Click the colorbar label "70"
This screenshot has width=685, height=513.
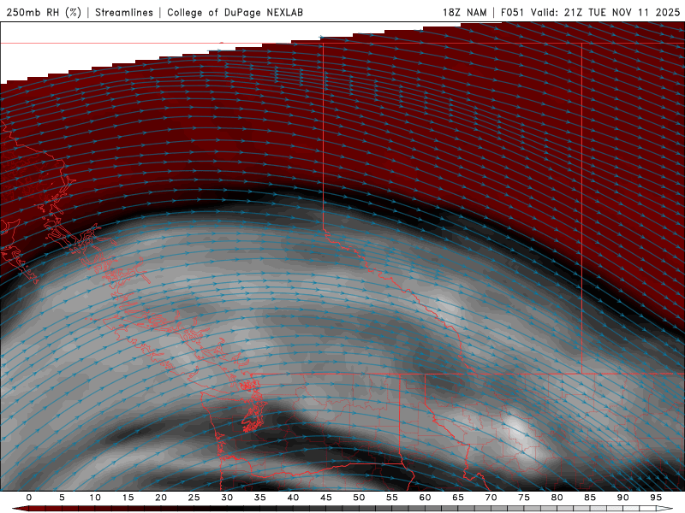[491, 498]
